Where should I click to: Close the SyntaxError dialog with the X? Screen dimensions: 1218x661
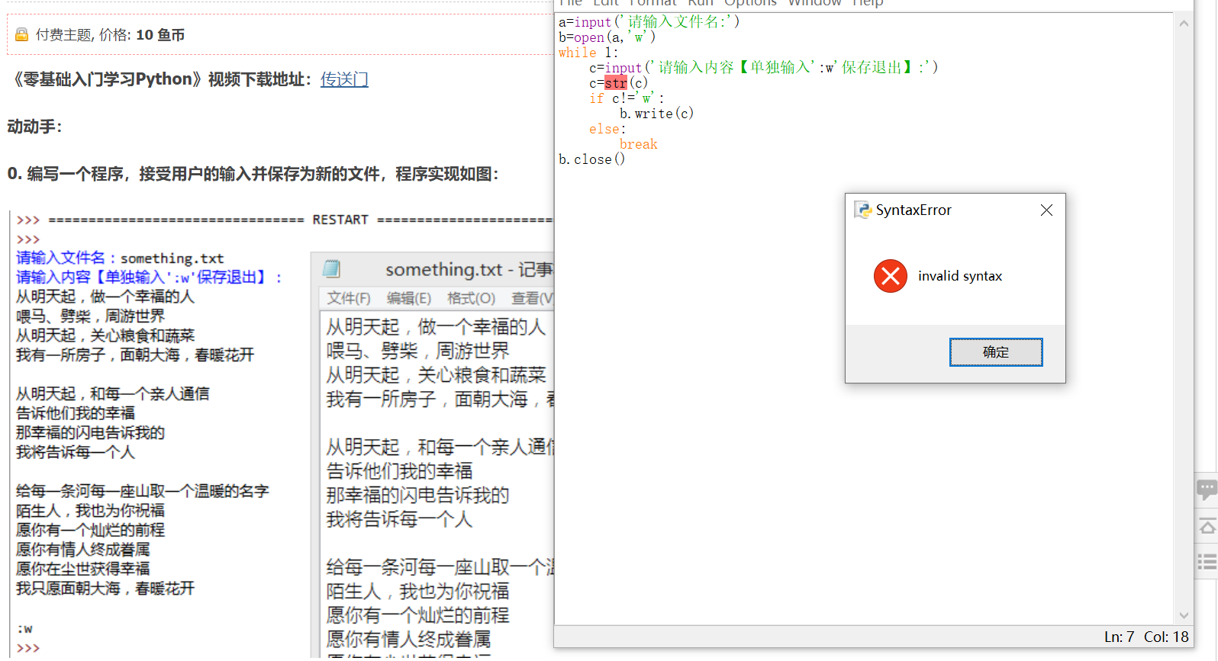[x=1046, y=210]
